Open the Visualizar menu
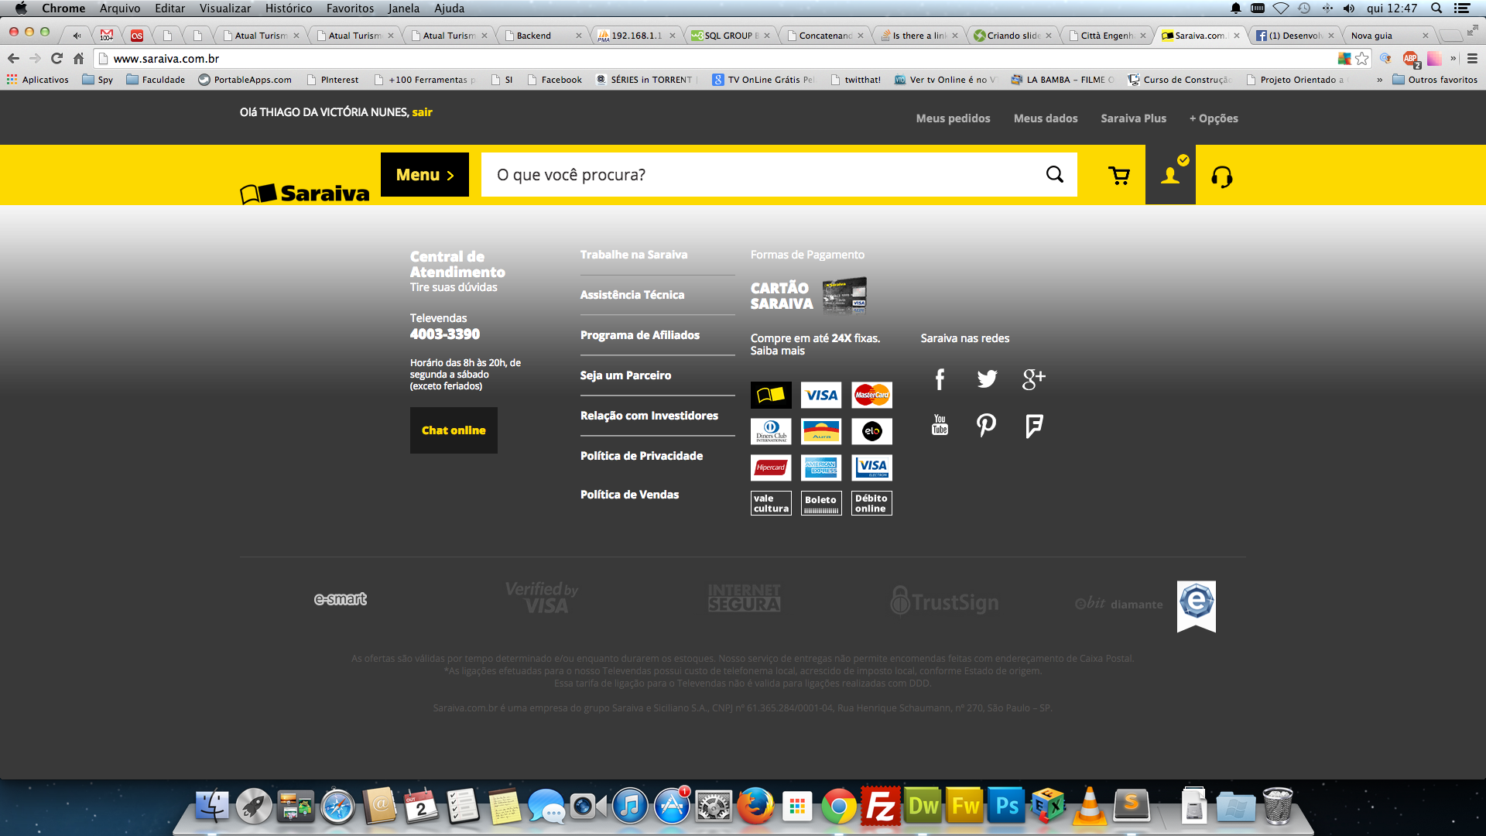This screenshot has width=1486, height=836. coord(225,9)
